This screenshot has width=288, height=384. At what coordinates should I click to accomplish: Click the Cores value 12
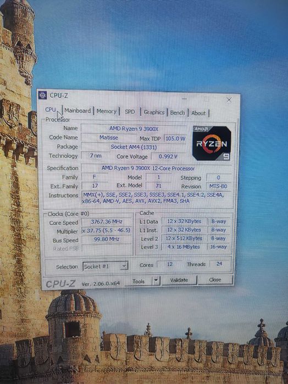170,264
